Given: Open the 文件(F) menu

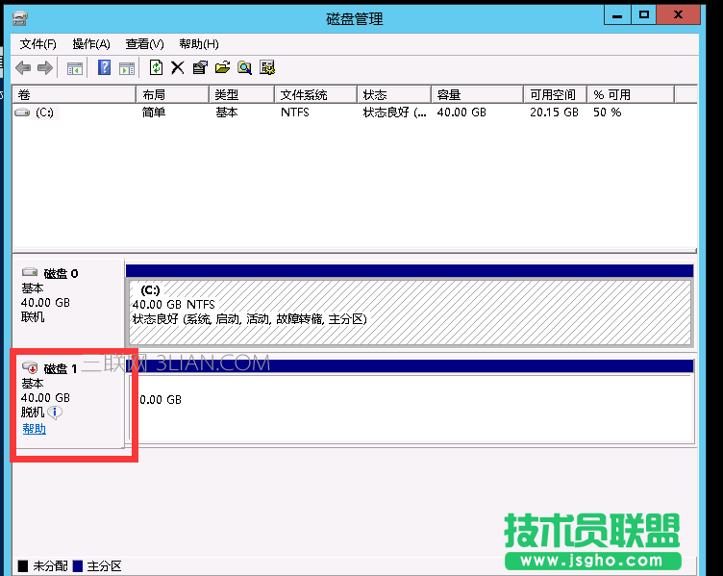Looking at the screenshot, I should point(38,44).
